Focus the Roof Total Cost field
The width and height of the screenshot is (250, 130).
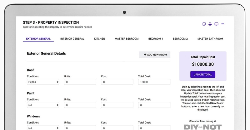tap(154, 82)
